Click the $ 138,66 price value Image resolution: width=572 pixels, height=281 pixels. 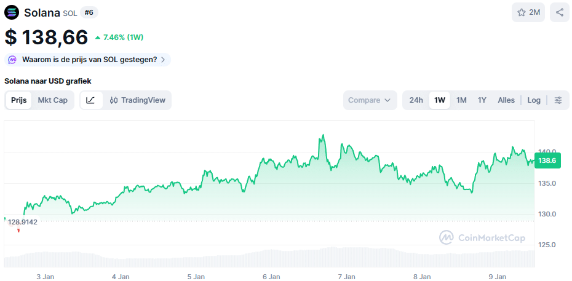pos(46,37)
